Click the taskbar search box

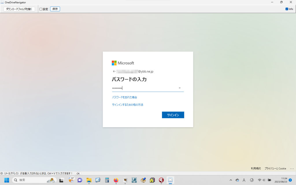[34, 180]
